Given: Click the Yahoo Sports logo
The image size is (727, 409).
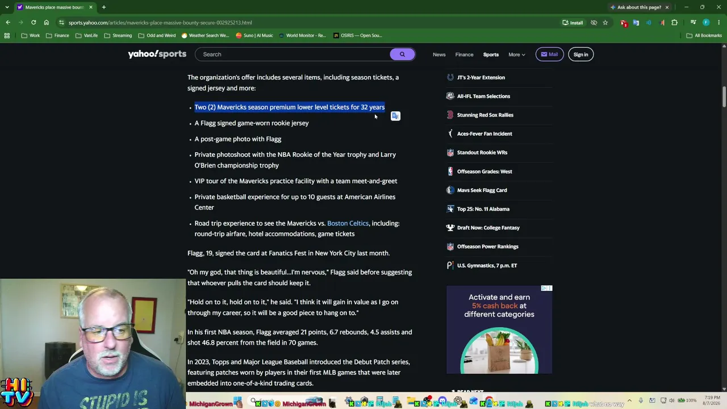Looking at the screenshot, I should point(157,54).
